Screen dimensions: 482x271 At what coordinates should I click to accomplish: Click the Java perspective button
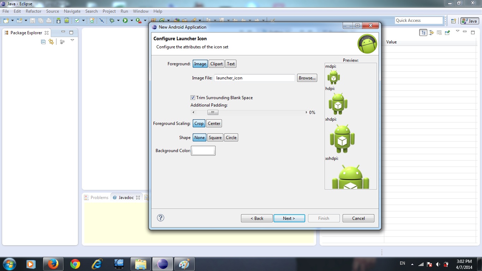click(x=470, y=21)
